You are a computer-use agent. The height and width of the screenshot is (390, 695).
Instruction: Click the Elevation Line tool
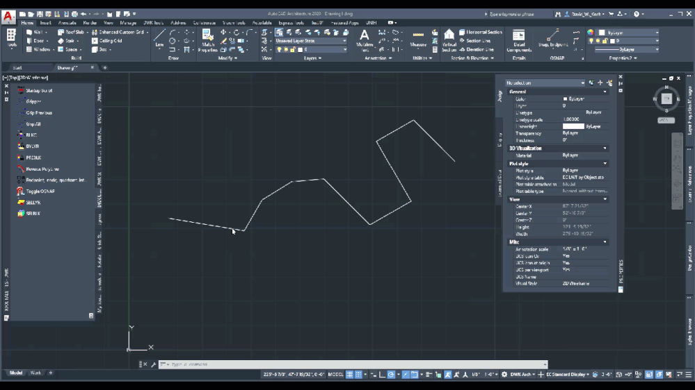477,49
